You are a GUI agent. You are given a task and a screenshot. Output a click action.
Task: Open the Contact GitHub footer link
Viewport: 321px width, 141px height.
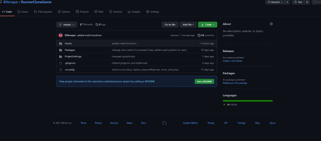[190, 123]
